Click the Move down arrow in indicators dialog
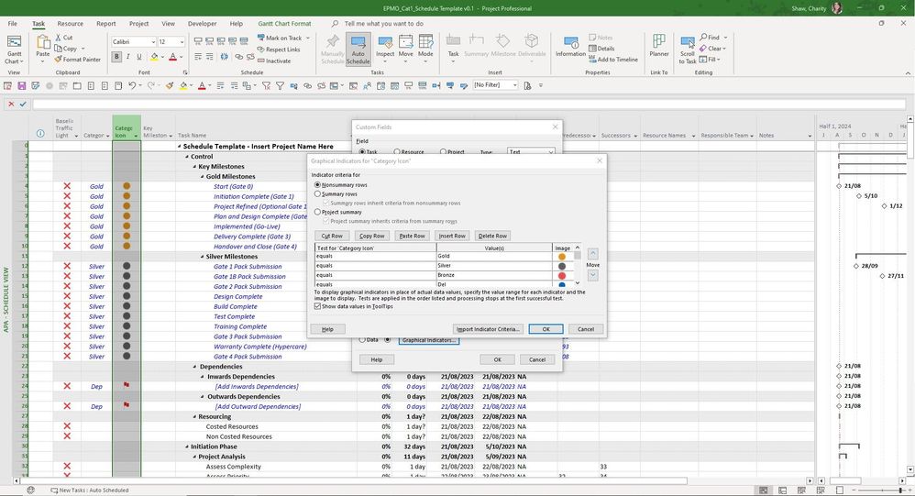 593,275
